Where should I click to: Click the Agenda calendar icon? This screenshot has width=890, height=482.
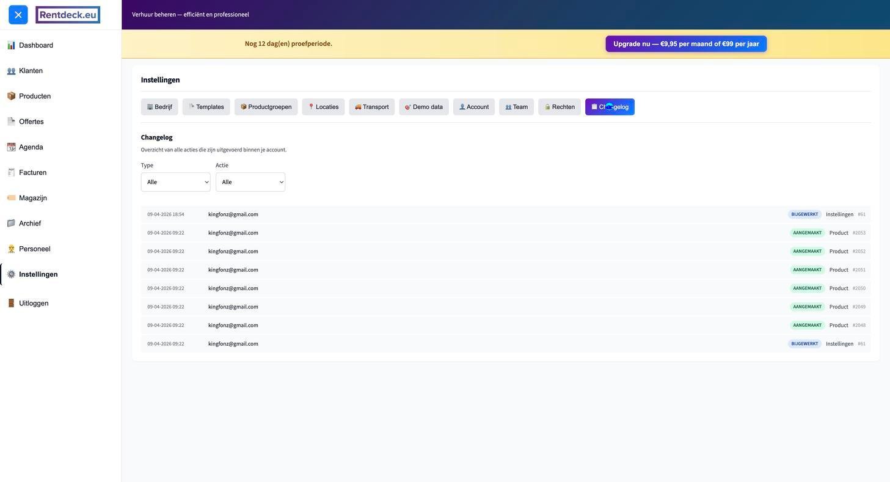point(11,147)
